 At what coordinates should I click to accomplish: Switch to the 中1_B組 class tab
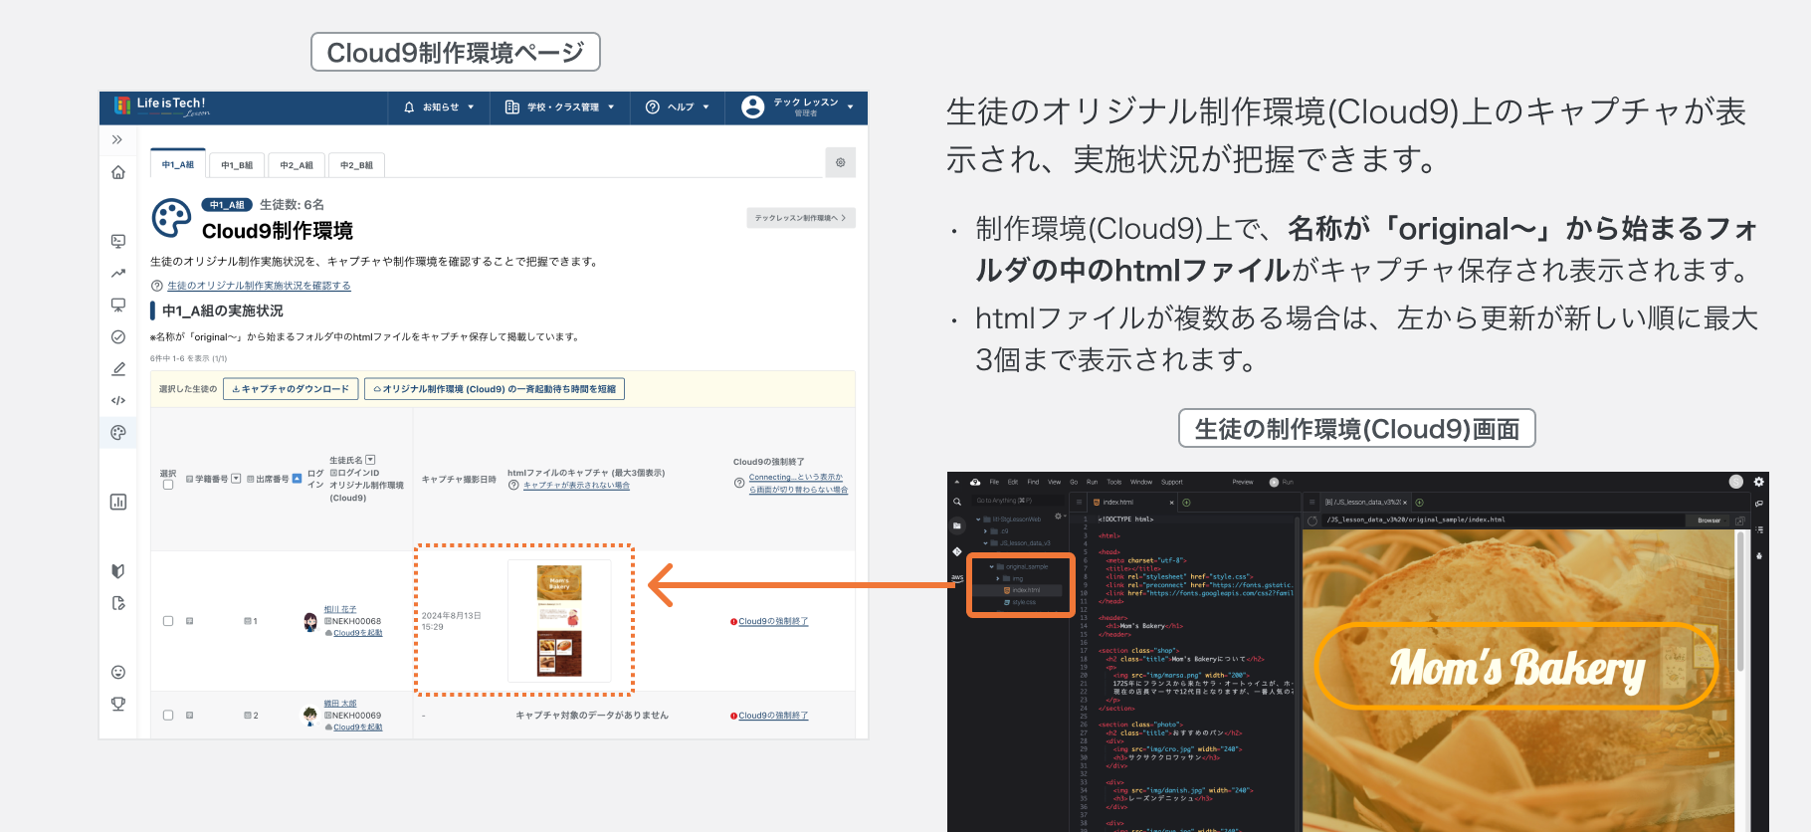(x=237, y=165)
